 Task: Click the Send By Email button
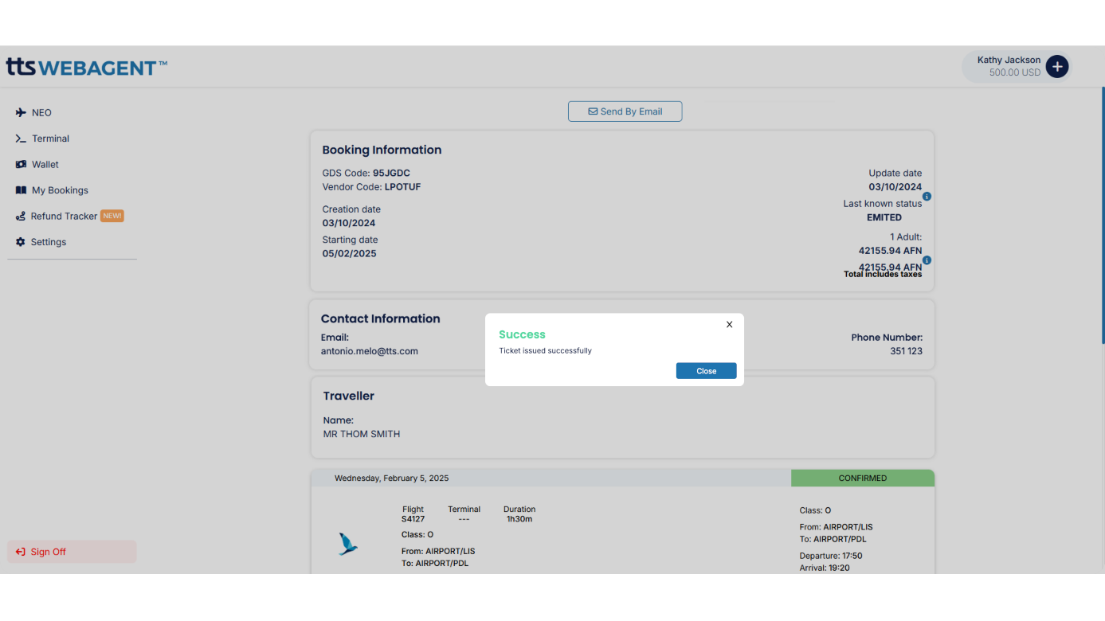[625, 111]
